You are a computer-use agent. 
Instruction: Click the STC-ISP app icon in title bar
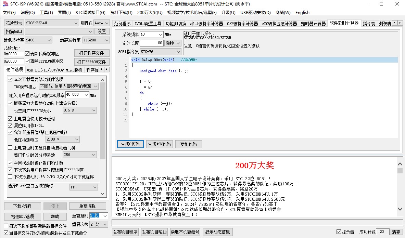click(5, 4)
